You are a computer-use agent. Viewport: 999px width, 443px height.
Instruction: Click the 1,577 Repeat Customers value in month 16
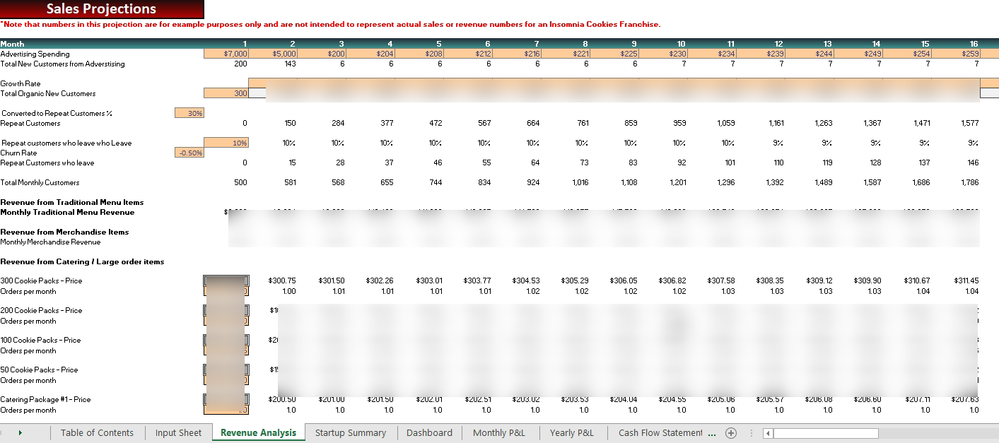(970, 123)
